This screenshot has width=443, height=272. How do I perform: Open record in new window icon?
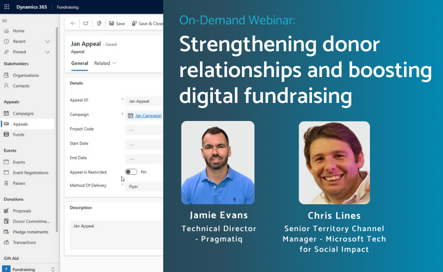[x=85, y=23]
